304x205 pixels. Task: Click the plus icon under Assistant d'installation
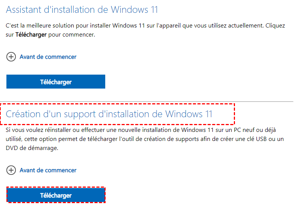tap(11, 57)
